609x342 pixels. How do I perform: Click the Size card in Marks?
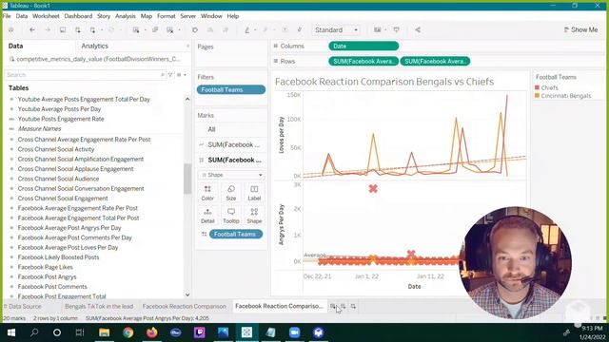click(x=230, y=193)
